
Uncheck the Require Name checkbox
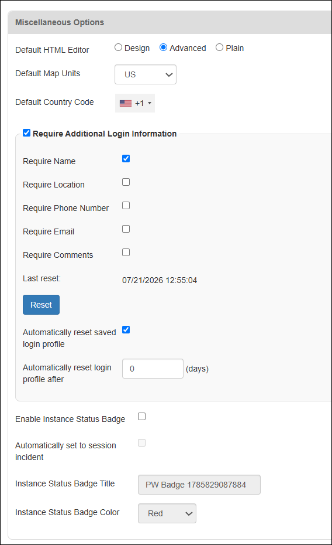pos(126,158)
